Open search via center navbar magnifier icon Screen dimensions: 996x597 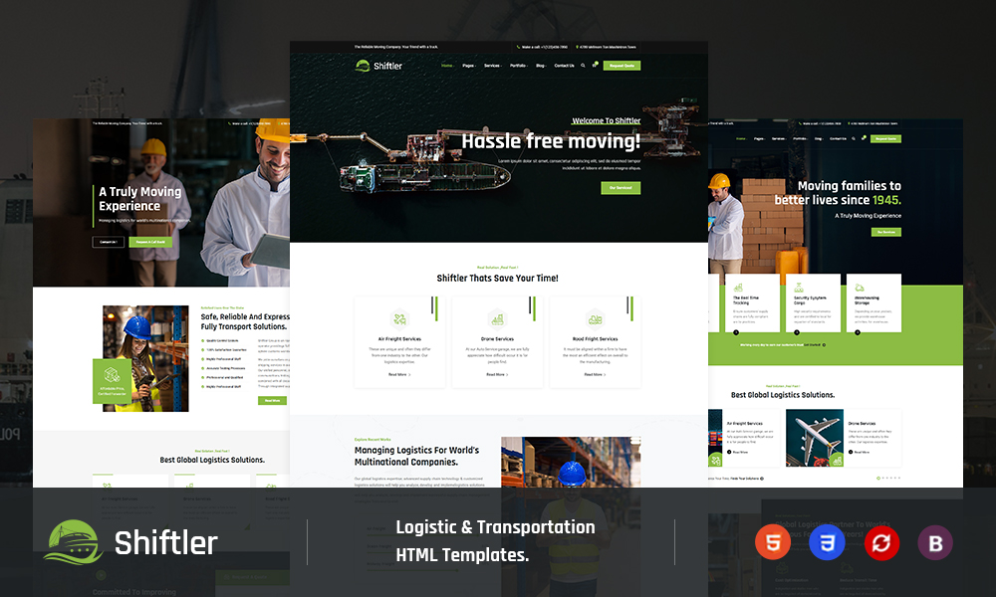583,66
